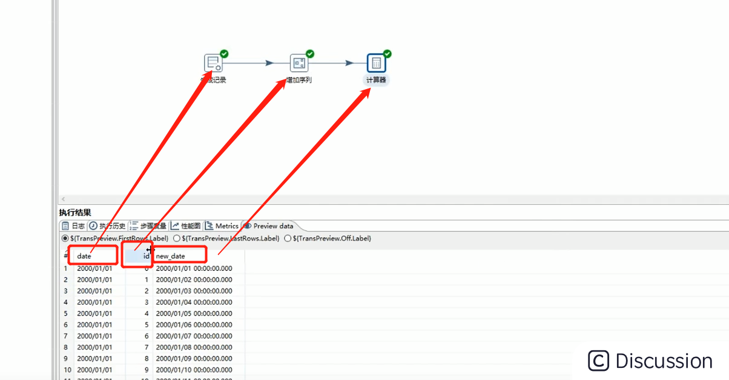Screen dimensions: 729x380
Task: Click row number 6 in the # column
Action: coord(67,325)
